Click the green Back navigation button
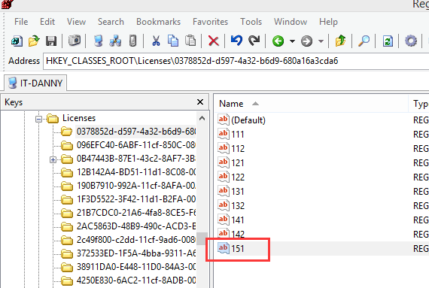Viewport: 429px width, 288px height. pyautogui.click(x=278, y=41)
